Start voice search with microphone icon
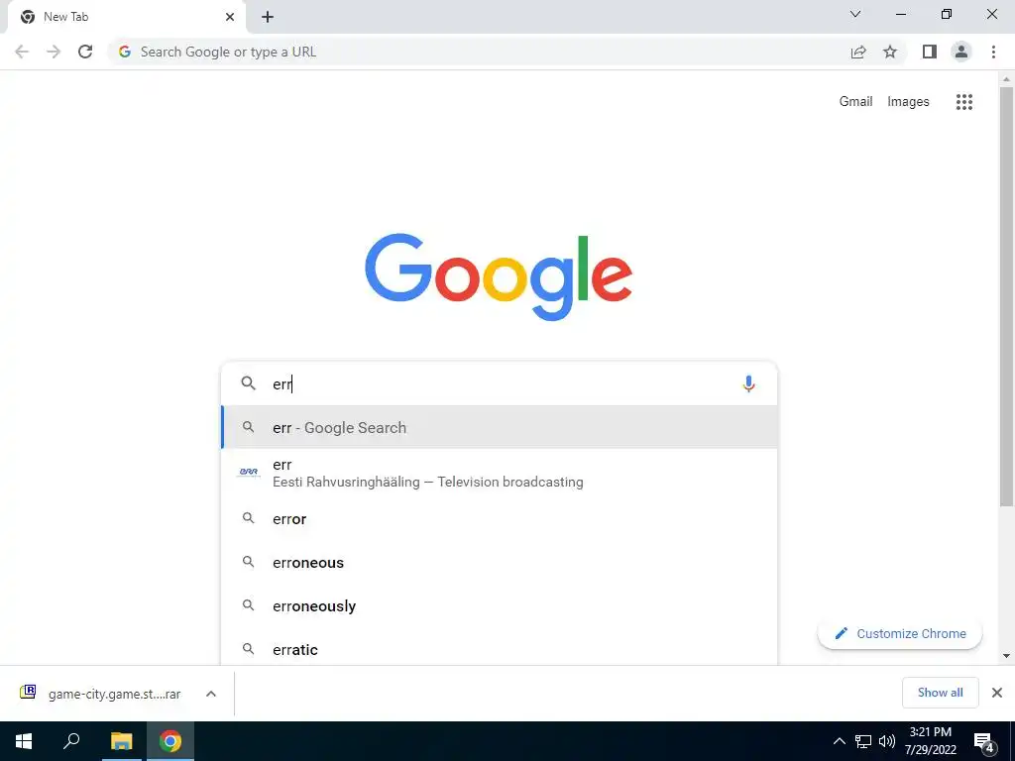Viewport: 1015px width, 761px height. click(748, 383)
